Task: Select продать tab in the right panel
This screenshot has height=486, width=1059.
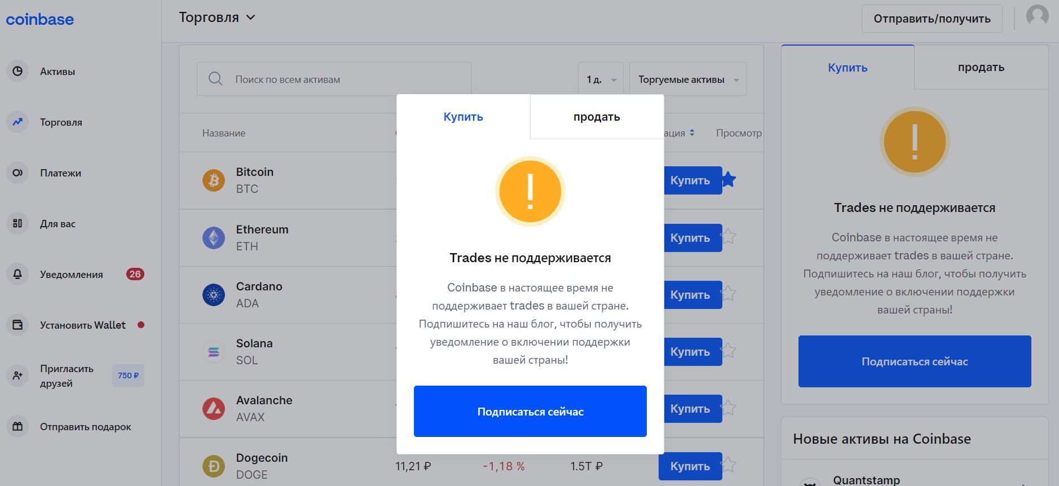Action: 981,67
